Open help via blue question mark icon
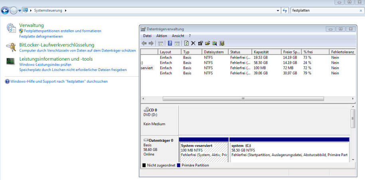 click(170, 44)
